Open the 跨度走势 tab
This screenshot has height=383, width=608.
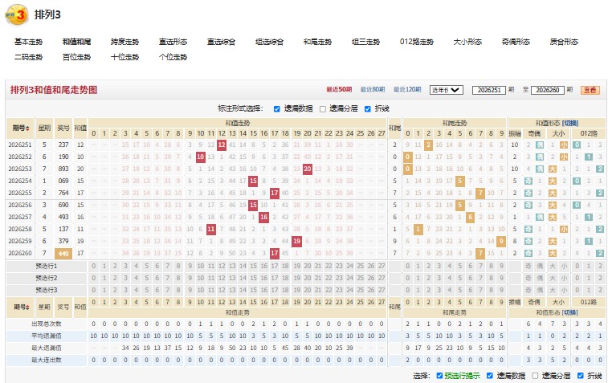[124, 42]
